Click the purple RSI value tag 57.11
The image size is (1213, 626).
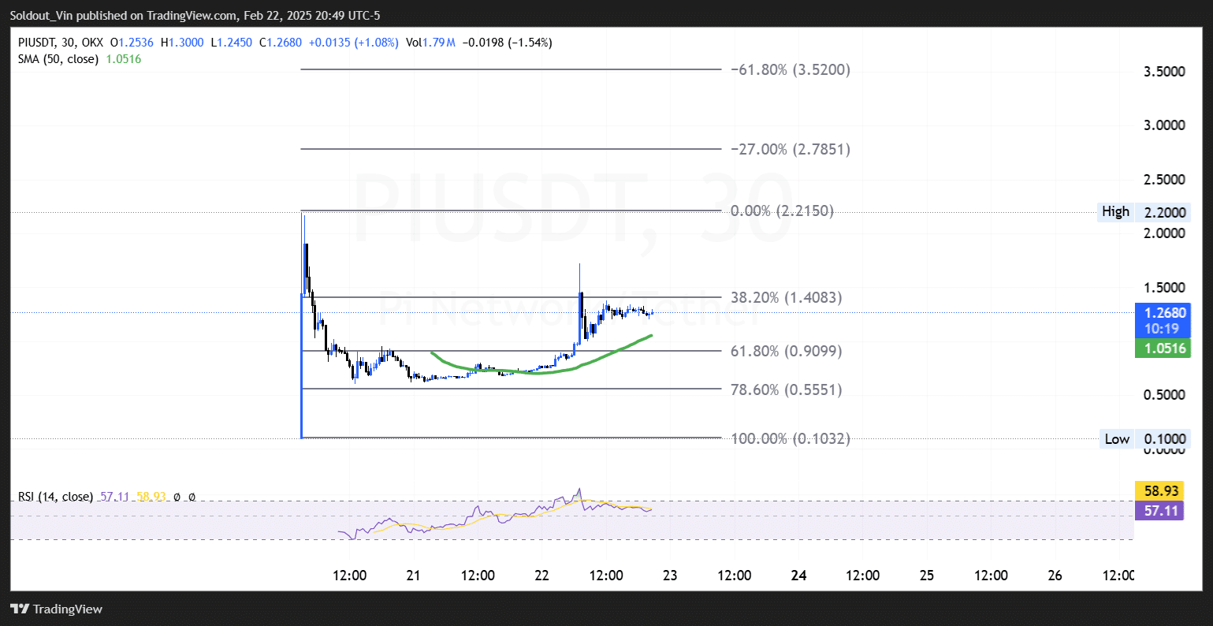(x=1159, y=511)
